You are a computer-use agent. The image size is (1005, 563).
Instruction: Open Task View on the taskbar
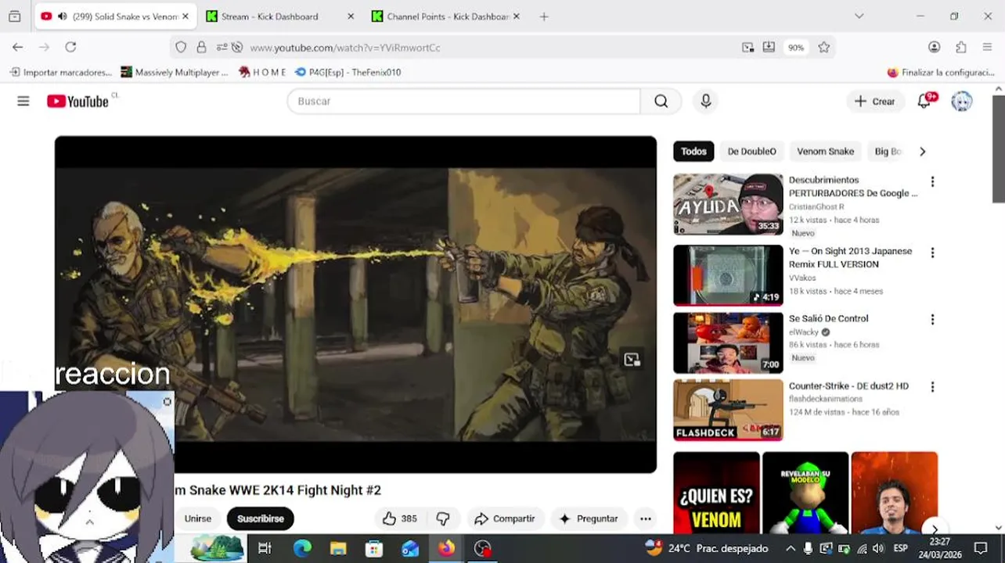pos(265,549)
